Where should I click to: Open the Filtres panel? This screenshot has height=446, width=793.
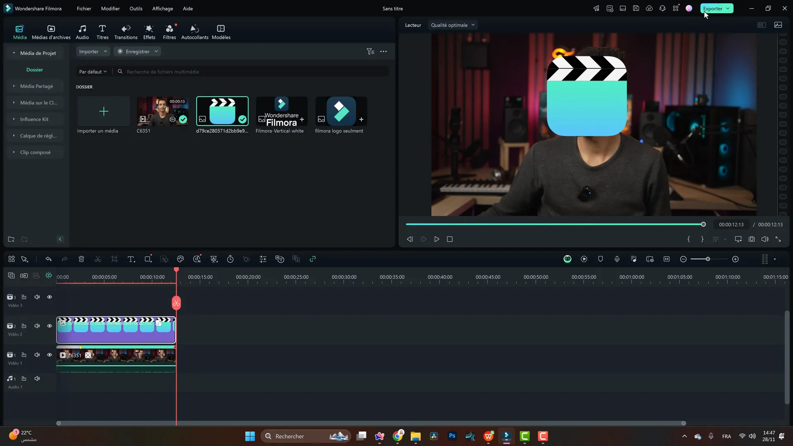click(169, 32)
